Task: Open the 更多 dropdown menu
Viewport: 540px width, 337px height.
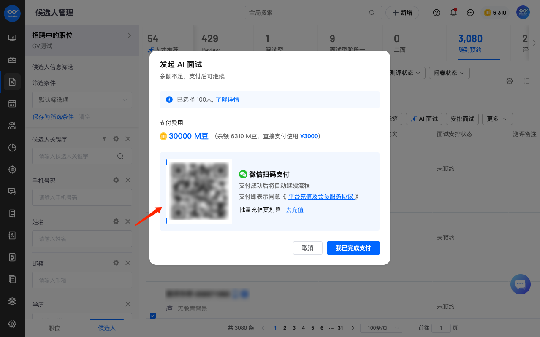Action: (497, 119)
